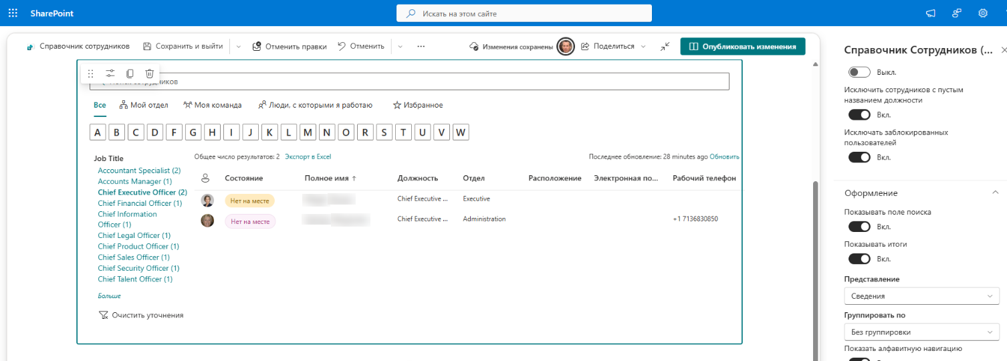This screenshot has height=361, width=1007.
Task: Open web part properties sliders icon
Action: tap(110, 74)
